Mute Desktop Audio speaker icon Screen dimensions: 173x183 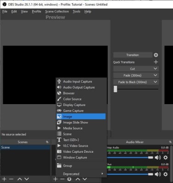coord(158,157)
